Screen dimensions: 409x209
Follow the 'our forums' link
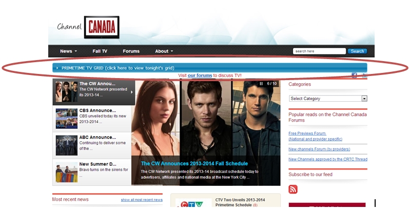(200, 75)
